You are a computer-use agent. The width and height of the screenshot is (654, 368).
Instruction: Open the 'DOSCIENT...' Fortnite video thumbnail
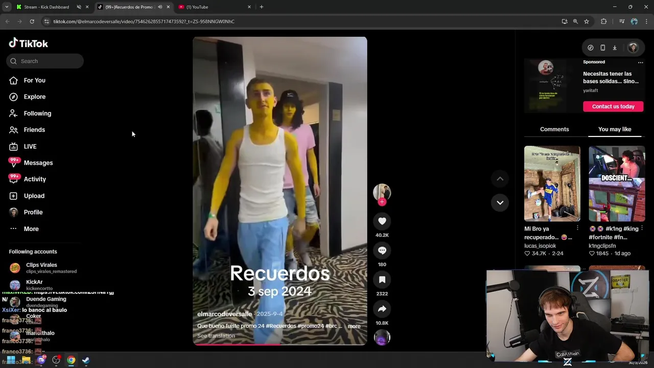(x=617, y=183)
